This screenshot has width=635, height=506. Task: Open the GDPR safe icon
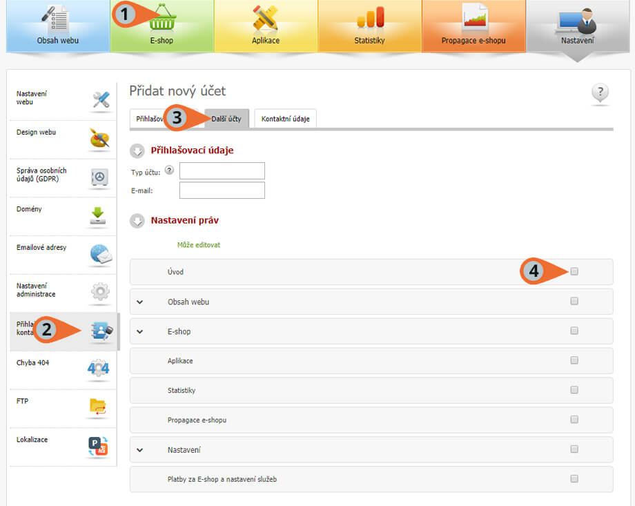coord(99,177)
